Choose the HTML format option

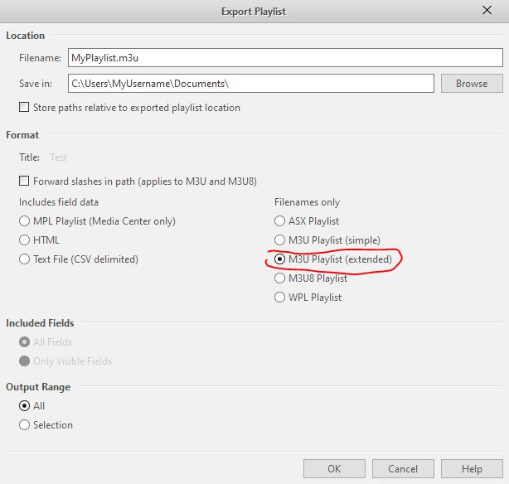coord(24,240)
